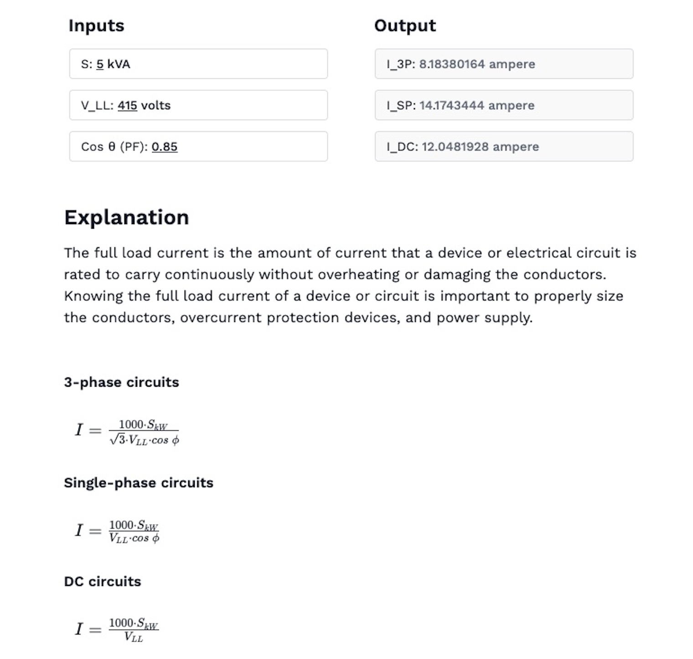Image resolution: width=693 pixels, height=659 pixels.
Task: Click the Explanation heading
Action: click(127, 217)
